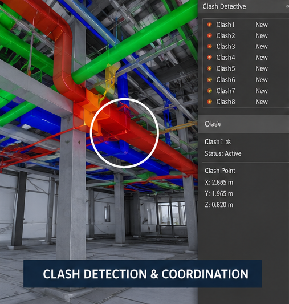Click the New status of Clash1

coord(262,25)
